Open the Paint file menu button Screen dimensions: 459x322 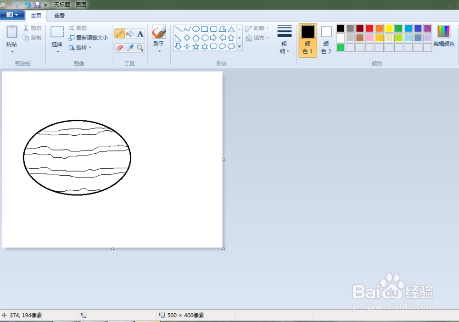(12, 15)
